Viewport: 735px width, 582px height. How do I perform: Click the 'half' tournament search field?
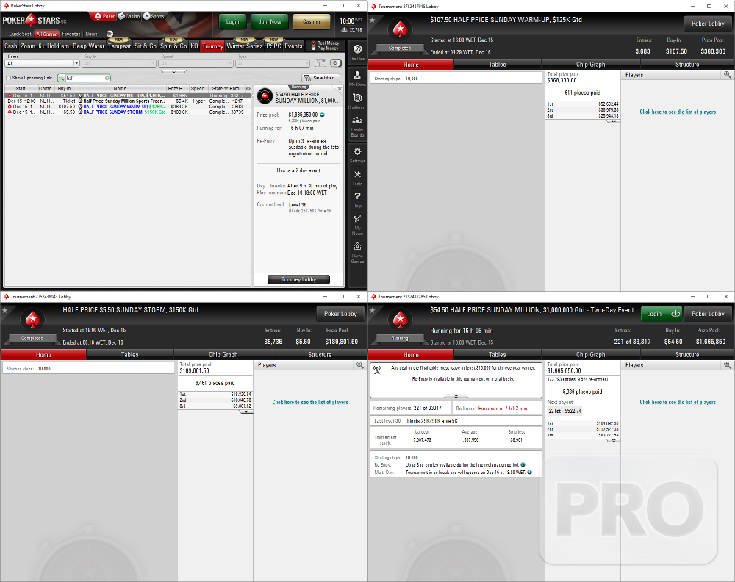click(x=85, y=78)
